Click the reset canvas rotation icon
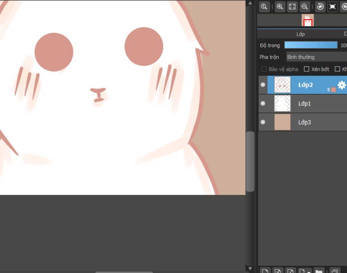 point(332,7)
